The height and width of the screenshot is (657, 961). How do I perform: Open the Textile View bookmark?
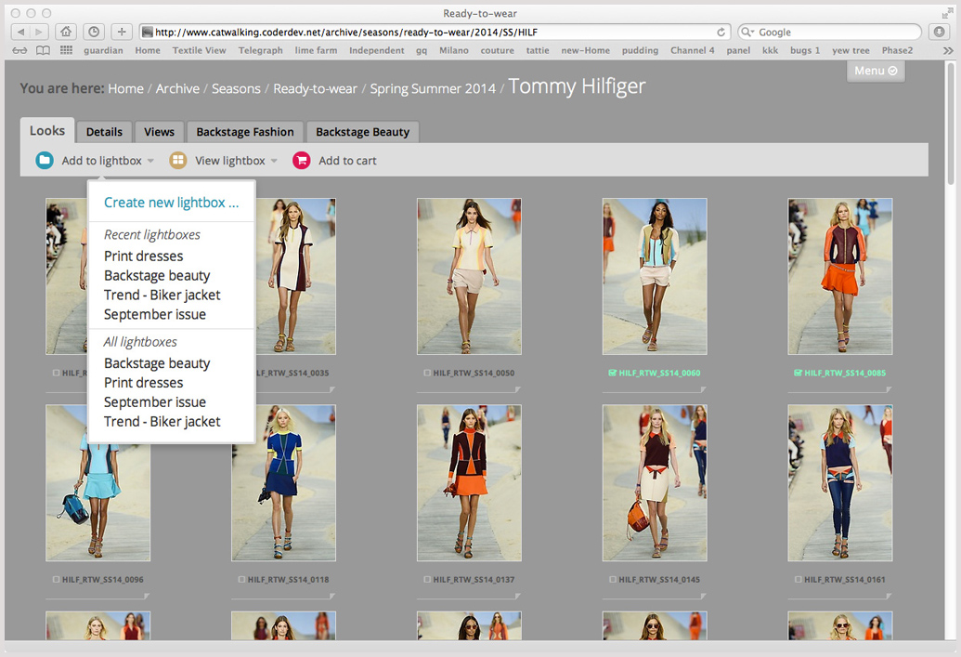[200, 50]
